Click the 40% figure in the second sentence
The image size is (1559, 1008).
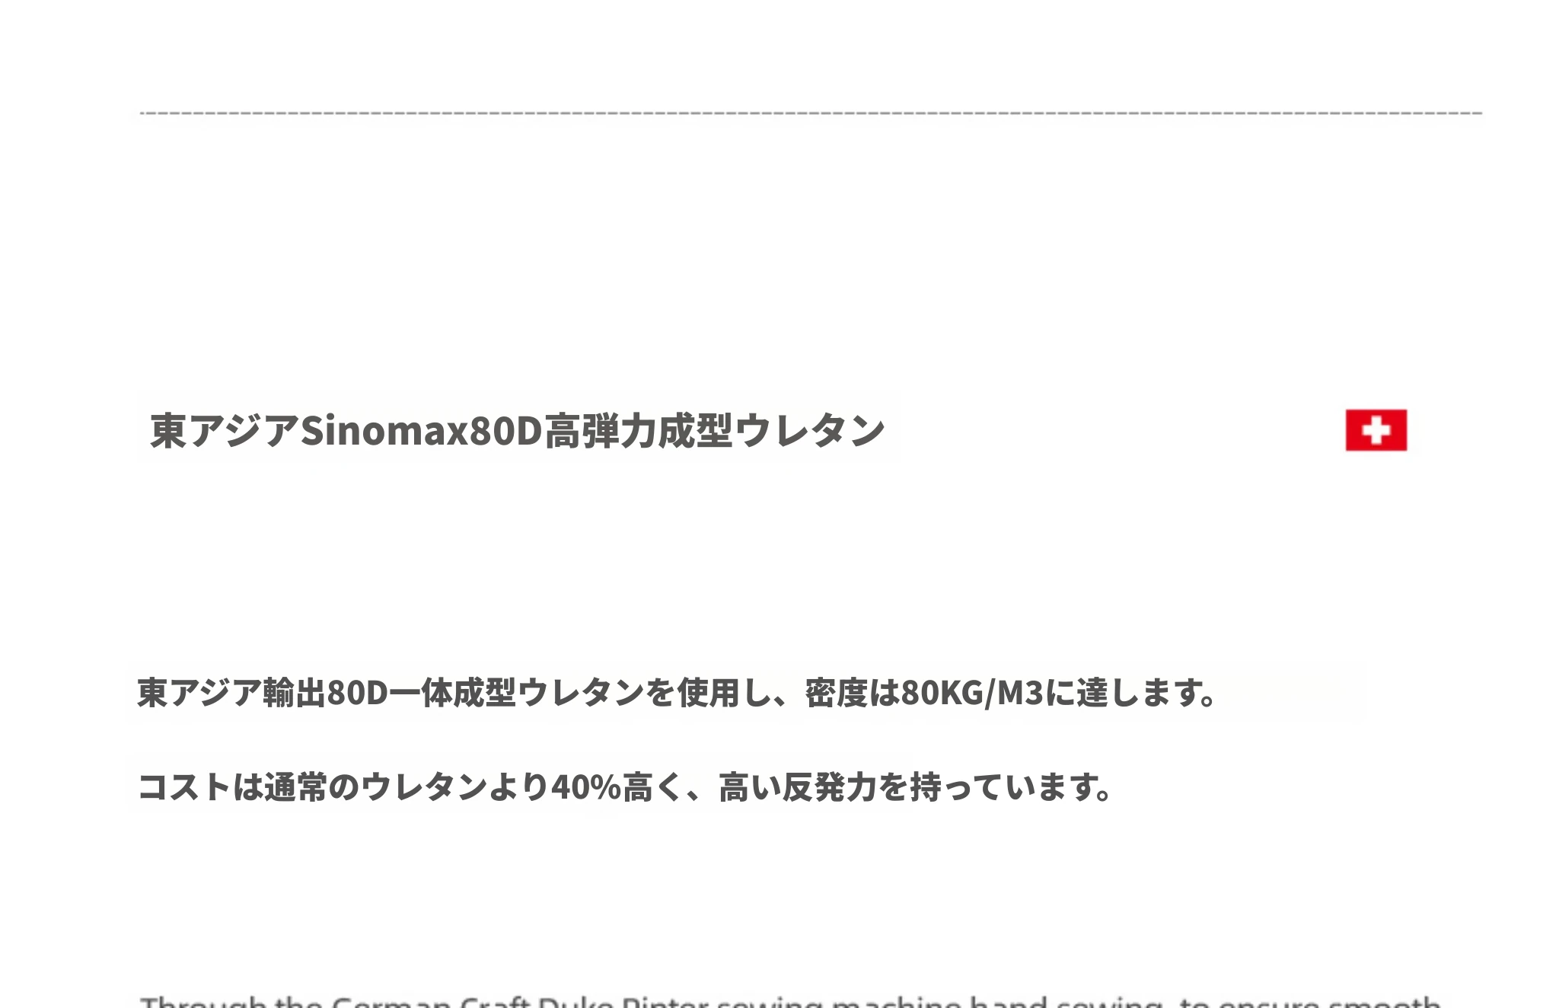(x=585, y=787)
